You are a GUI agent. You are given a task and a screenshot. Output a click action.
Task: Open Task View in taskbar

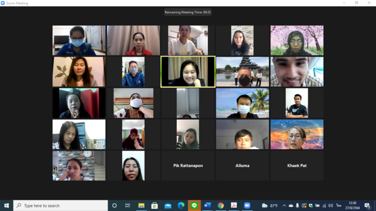(128, 206)
